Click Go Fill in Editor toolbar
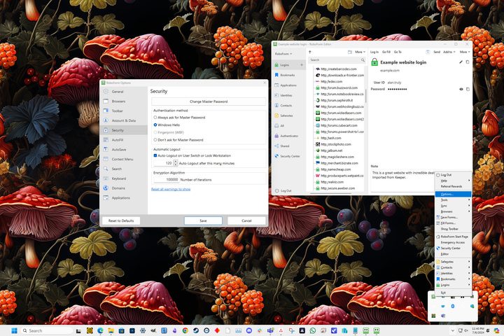The image size is (504, 336). (x=386, y=52)
